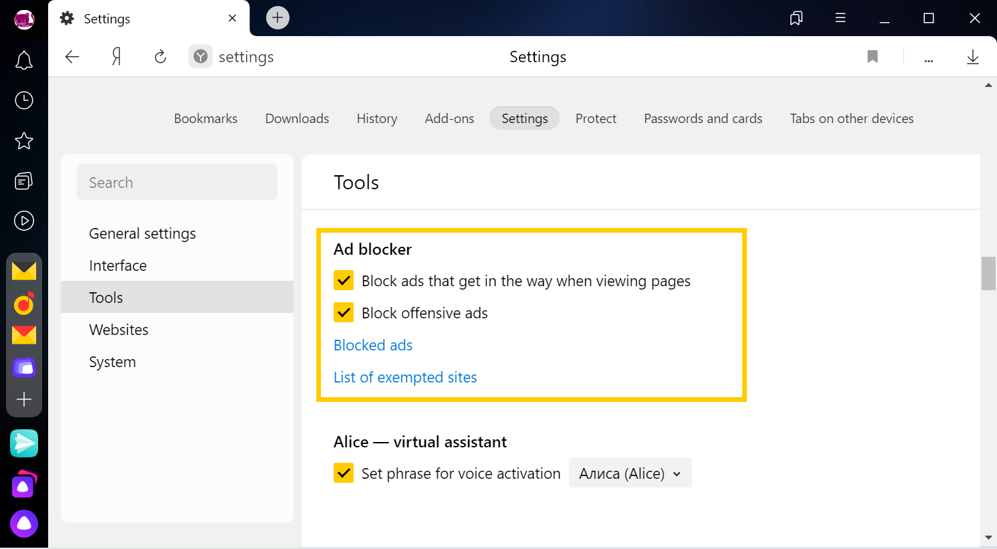Screen dimensions: 997x549
Task: Go back with the arrow button
Action: click(x=72, y=57)
